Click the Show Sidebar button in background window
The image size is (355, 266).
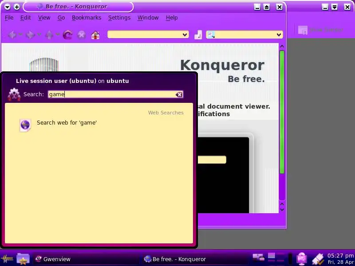(x=320, y=30)
